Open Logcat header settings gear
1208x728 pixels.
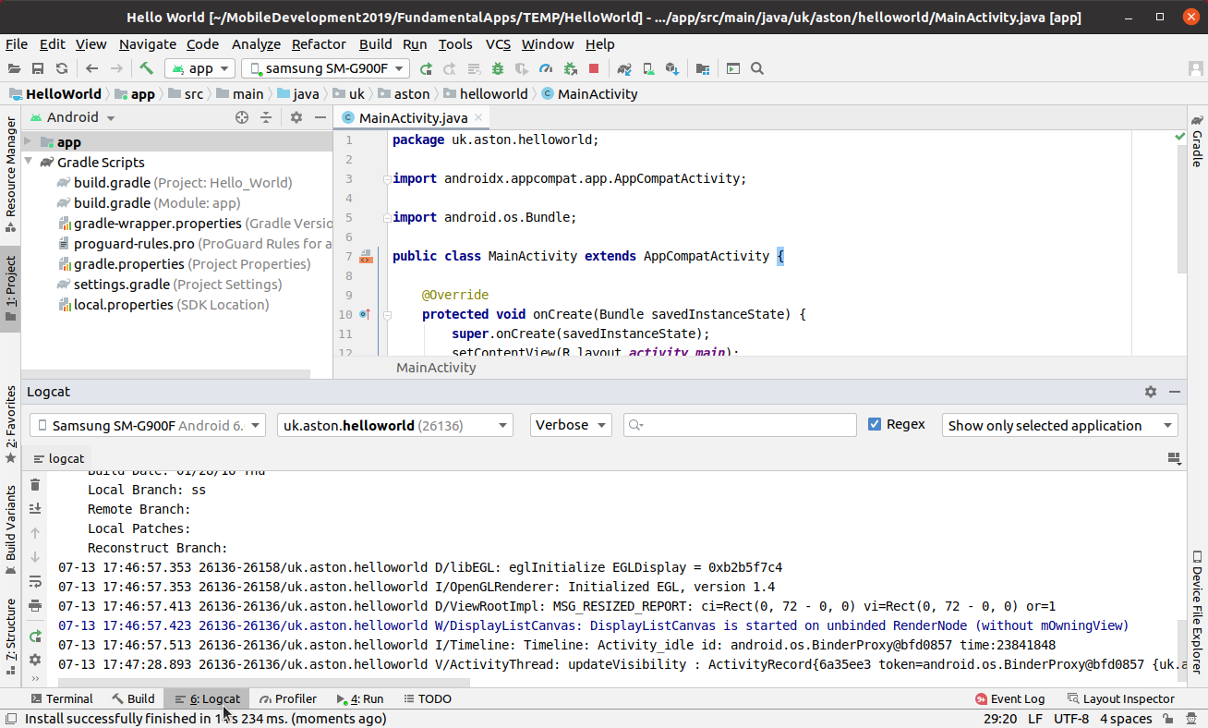tap(1151, 392)
